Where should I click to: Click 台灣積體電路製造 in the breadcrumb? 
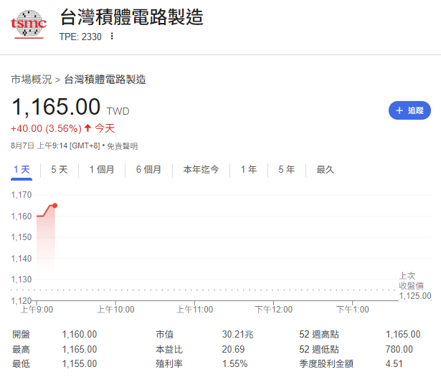105,80
